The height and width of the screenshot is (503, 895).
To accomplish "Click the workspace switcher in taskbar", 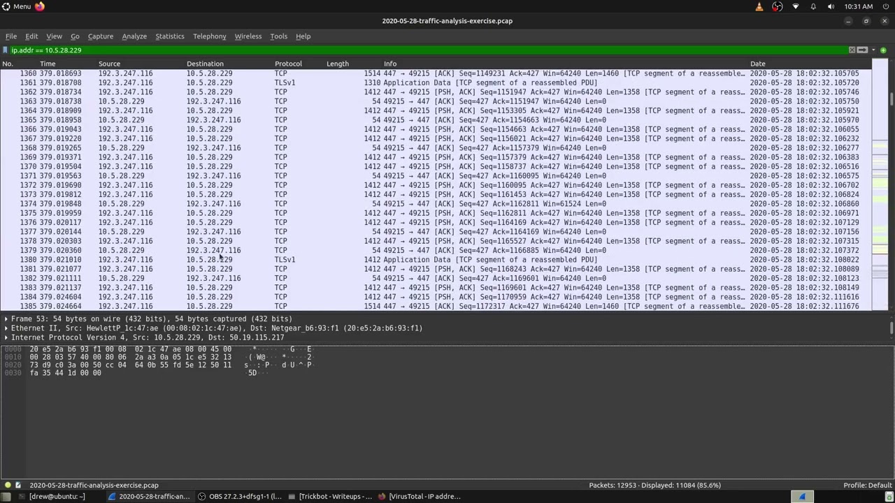I will (x=802, y=497).
